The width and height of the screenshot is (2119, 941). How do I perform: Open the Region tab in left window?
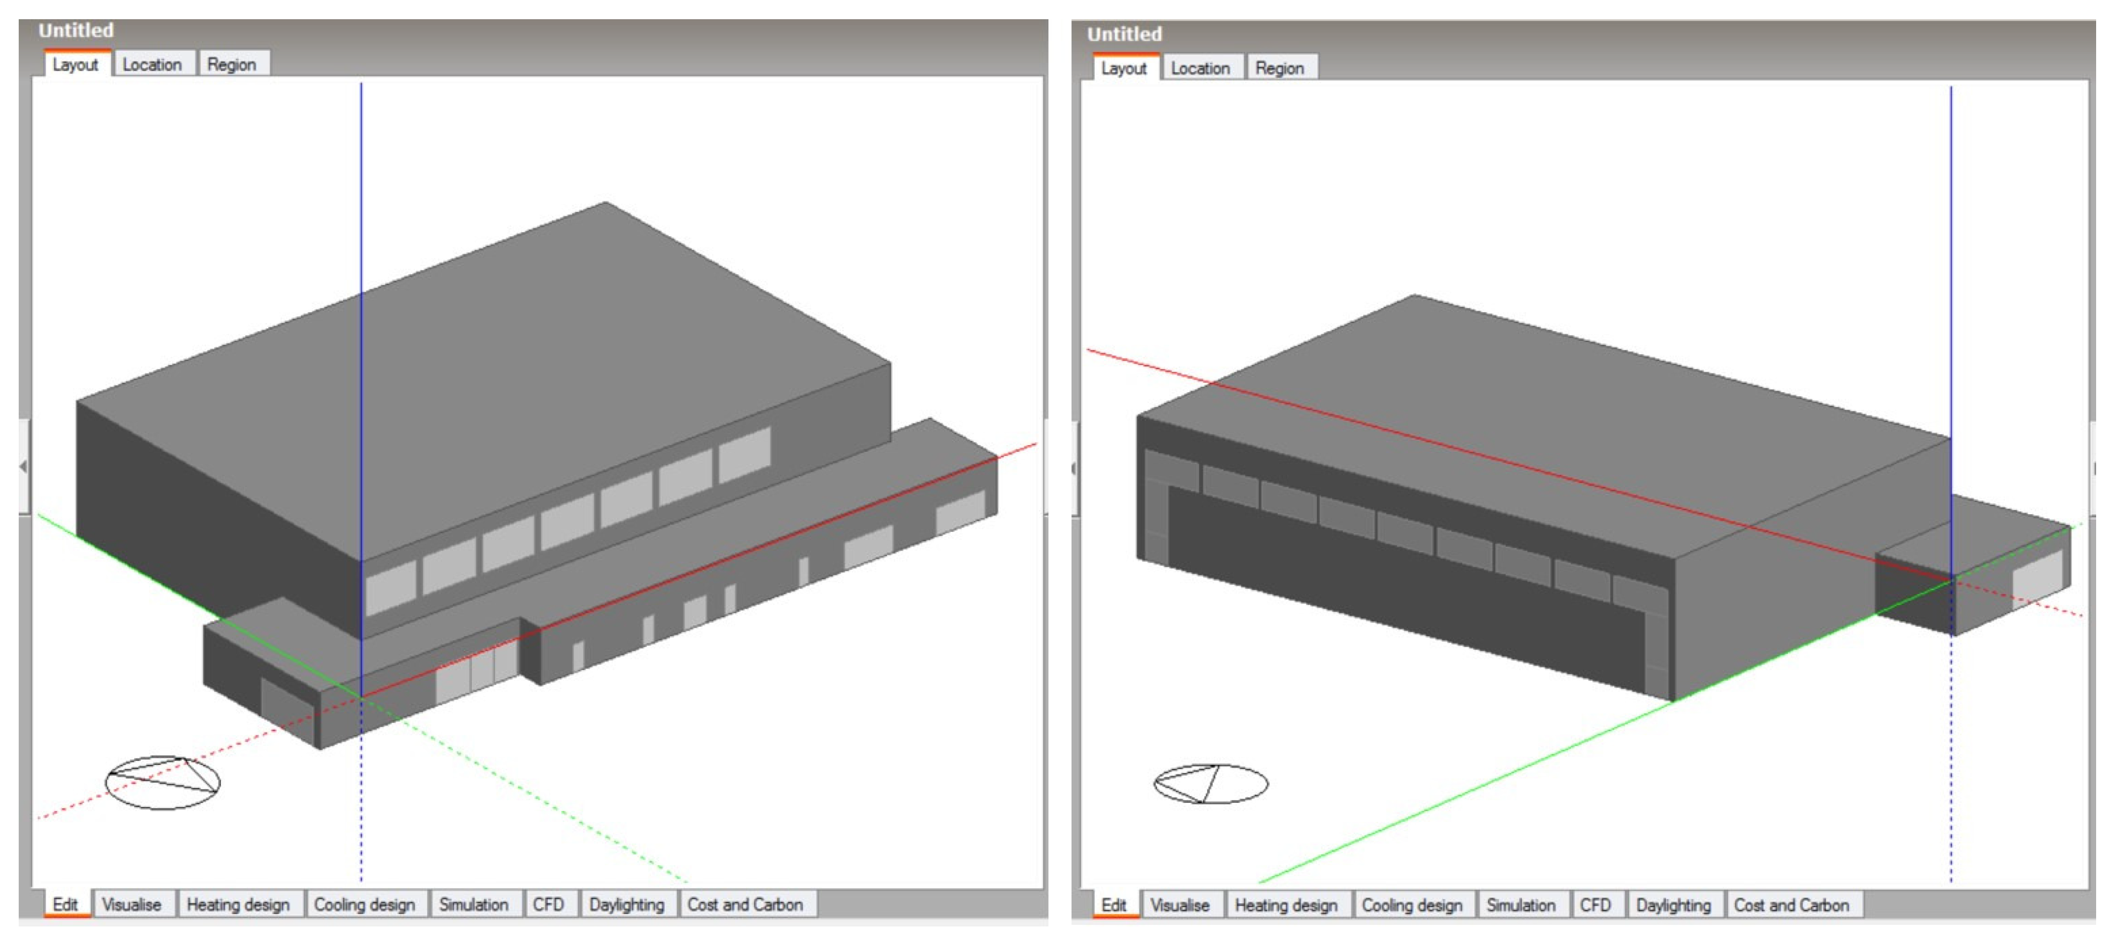tap(231, 64)
